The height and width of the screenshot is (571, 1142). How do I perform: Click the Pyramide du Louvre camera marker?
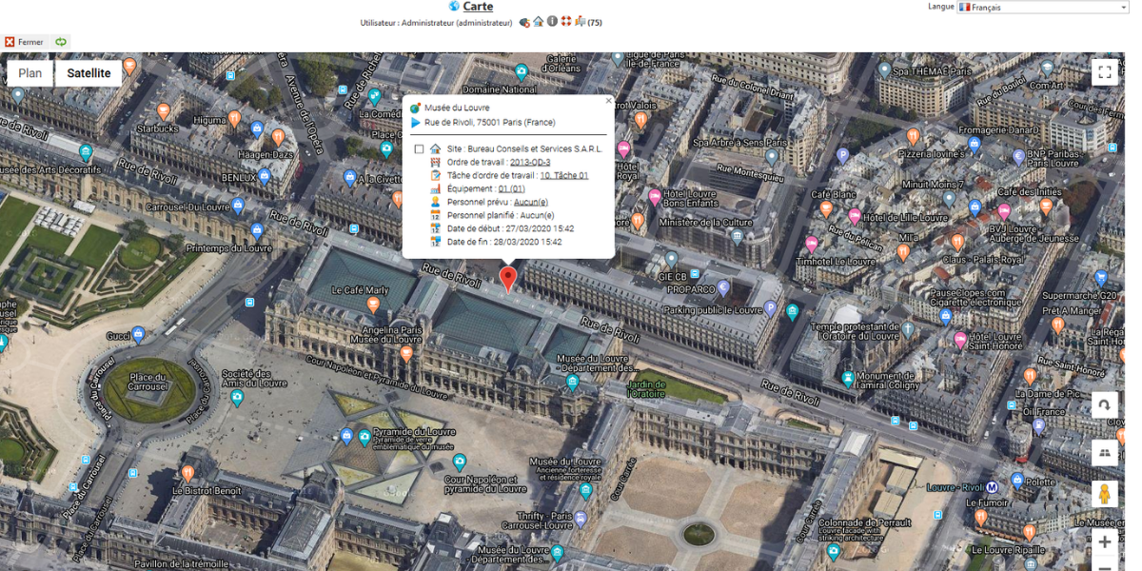(364, 437)
